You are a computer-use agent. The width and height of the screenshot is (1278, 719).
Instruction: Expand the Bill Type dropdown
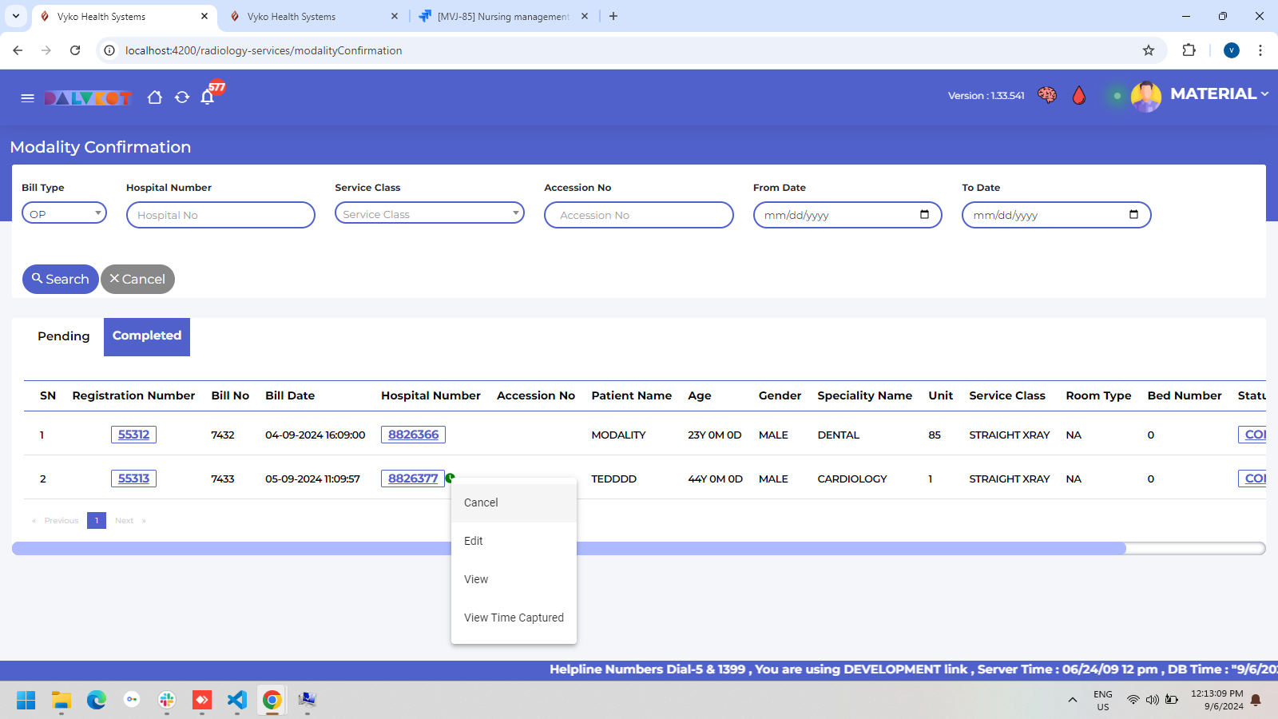tap(64, 213)
